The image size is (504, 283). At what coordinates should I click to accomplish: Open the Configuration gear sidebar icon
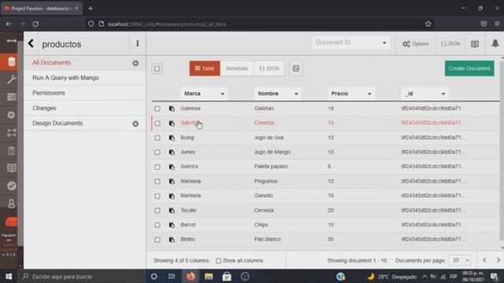pos(12,115)
